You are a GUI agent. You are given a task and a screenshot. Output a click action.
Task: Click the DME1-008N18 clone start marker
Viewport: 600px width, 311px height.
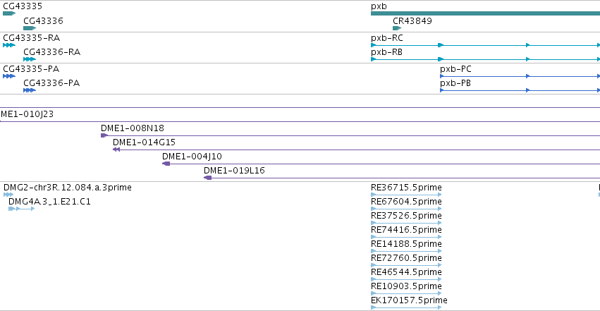pos(104,135)
